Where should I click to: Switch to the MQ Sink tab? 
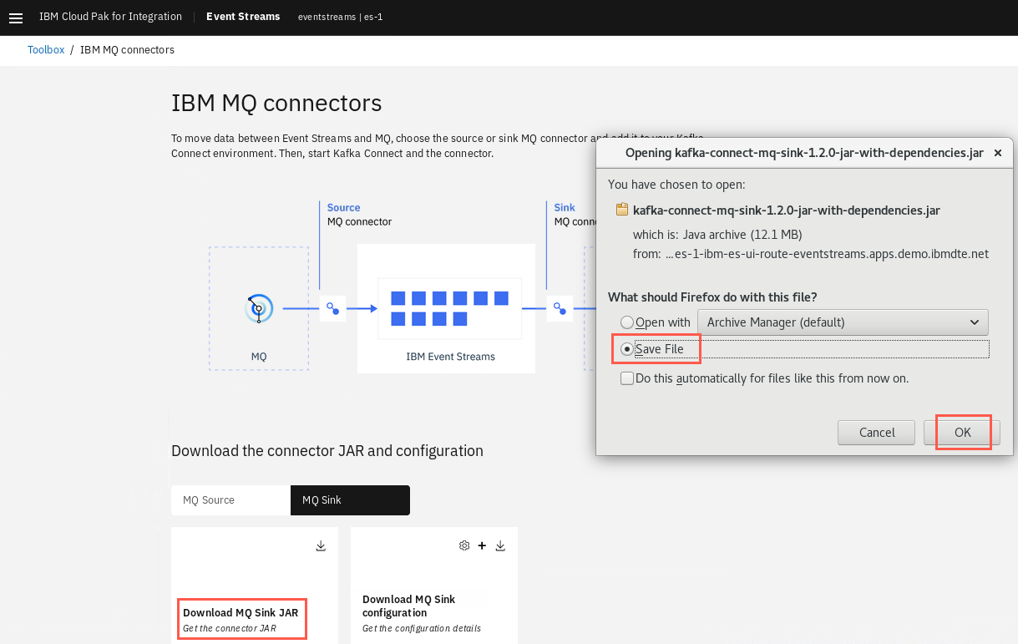(351, 500)
